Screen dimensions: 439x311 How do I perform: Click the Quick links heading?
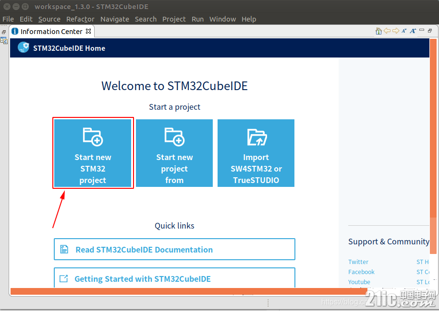point(174,226)
